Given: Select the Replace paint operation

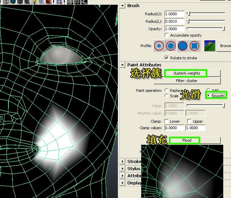Looking at the screenshot, I should coord(166,90).
